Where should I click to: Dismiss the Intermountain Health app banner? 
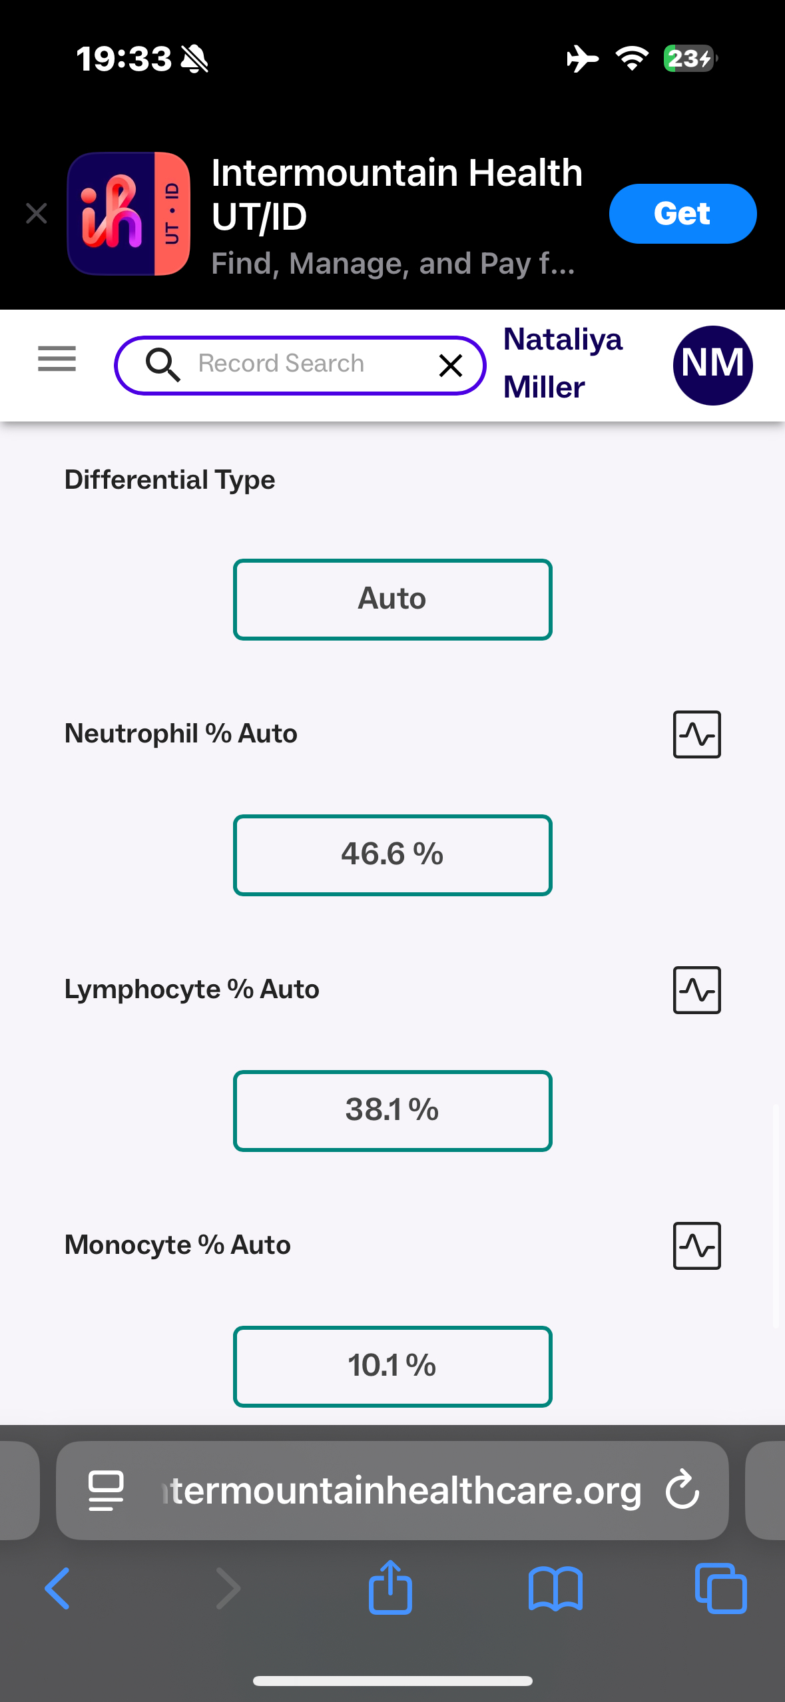(x=37, y=214)
